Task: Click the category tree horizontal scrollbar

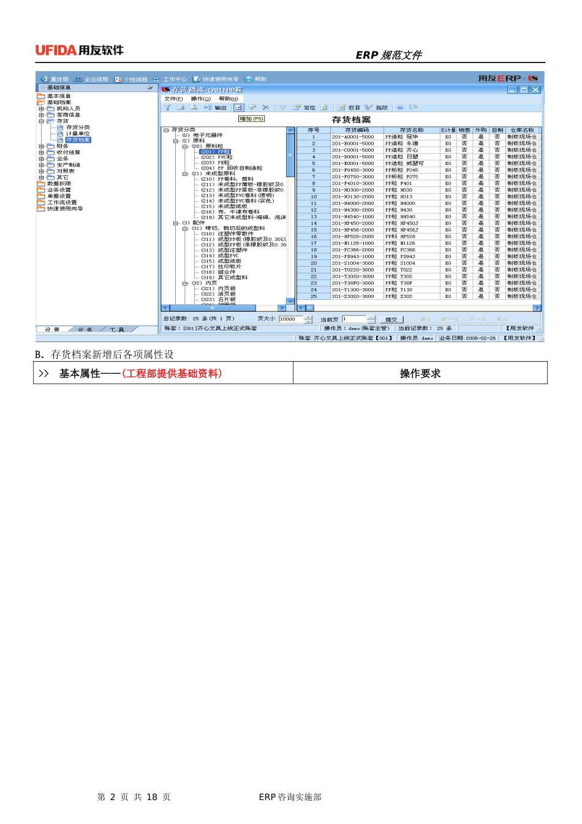Action: [x=224, y=308]
